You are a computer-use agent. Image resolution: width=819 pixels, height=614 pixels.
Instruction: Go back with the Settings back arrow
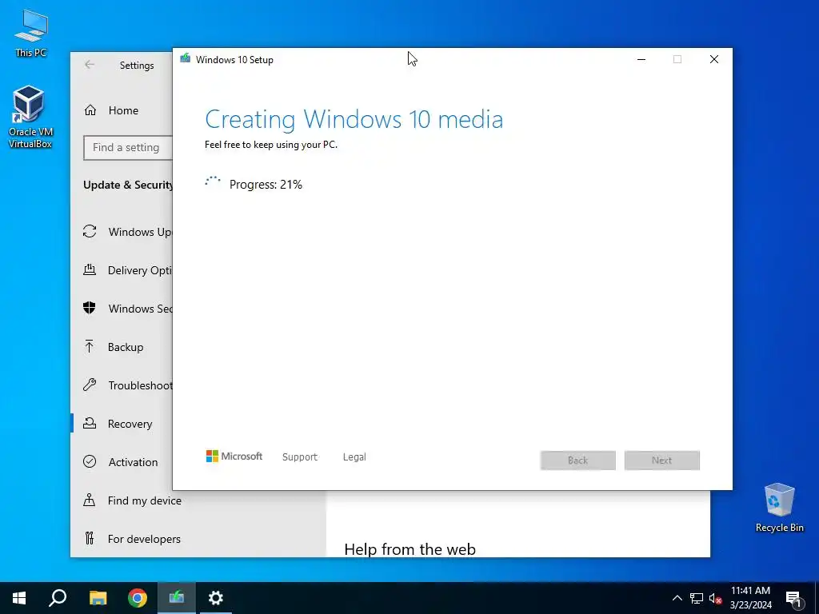coord(90,65)
